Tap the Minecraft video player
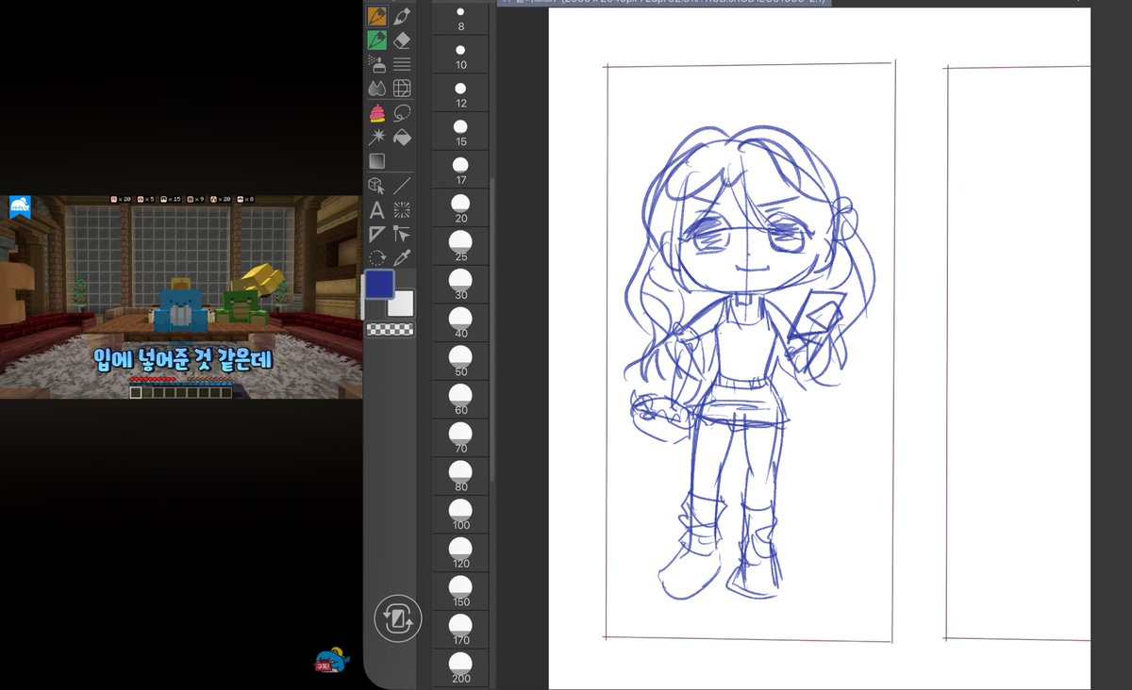Screen dimensions: 1132x690 181,297
